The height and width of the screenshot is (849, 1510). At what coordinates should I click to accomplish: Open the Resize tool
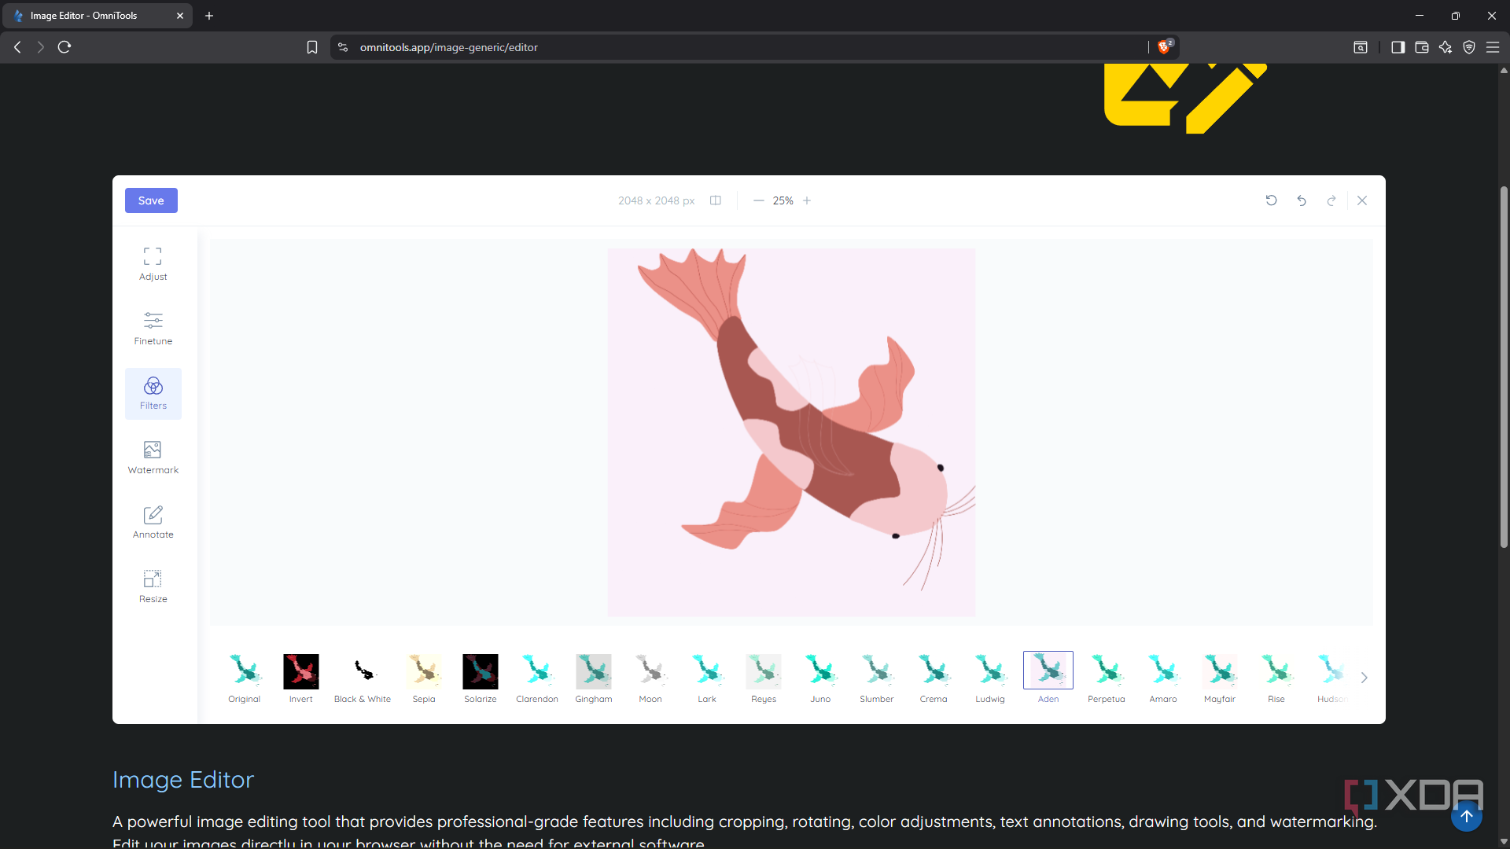click(x=153, y=586)
